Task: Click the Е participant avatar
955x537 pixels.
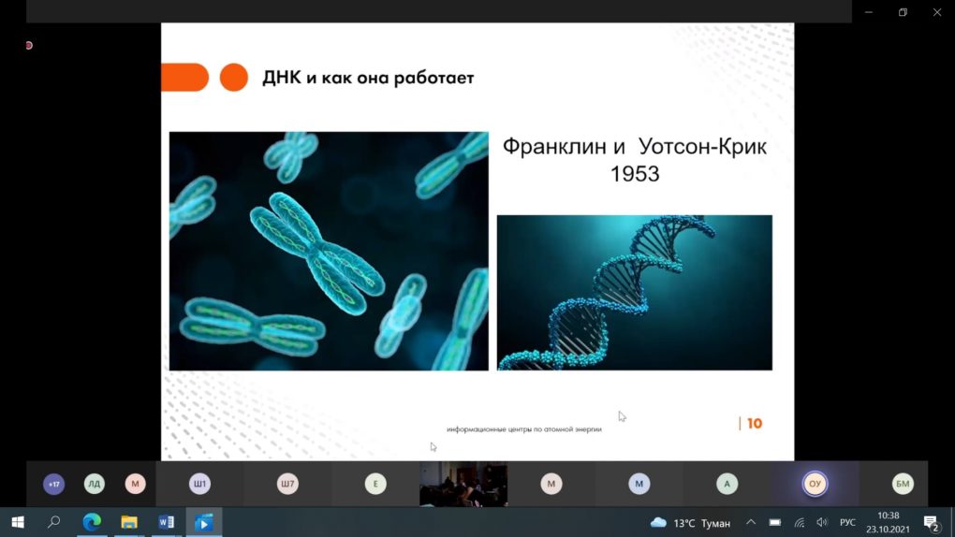Action: click(375, 484)
